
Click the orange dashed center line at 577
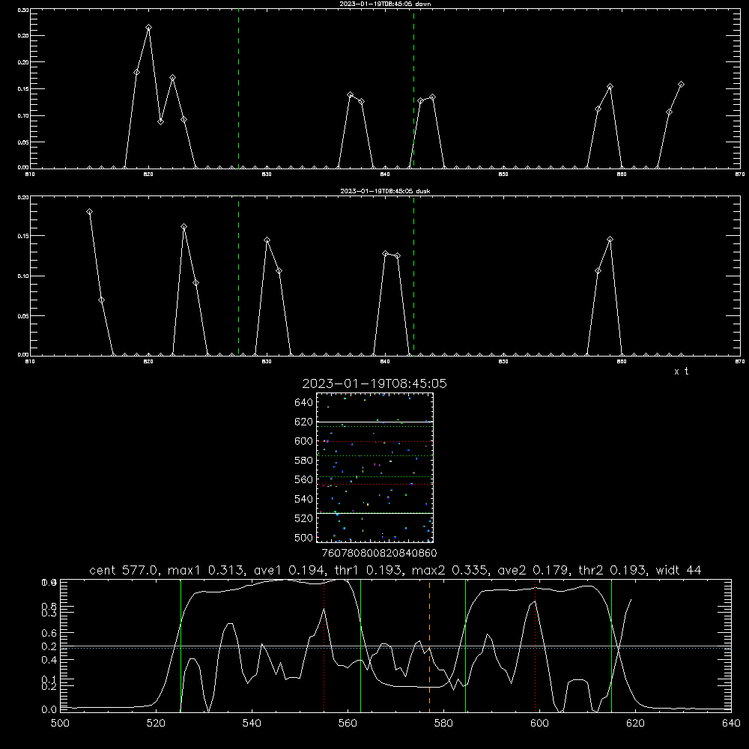(x=429, y=645)
